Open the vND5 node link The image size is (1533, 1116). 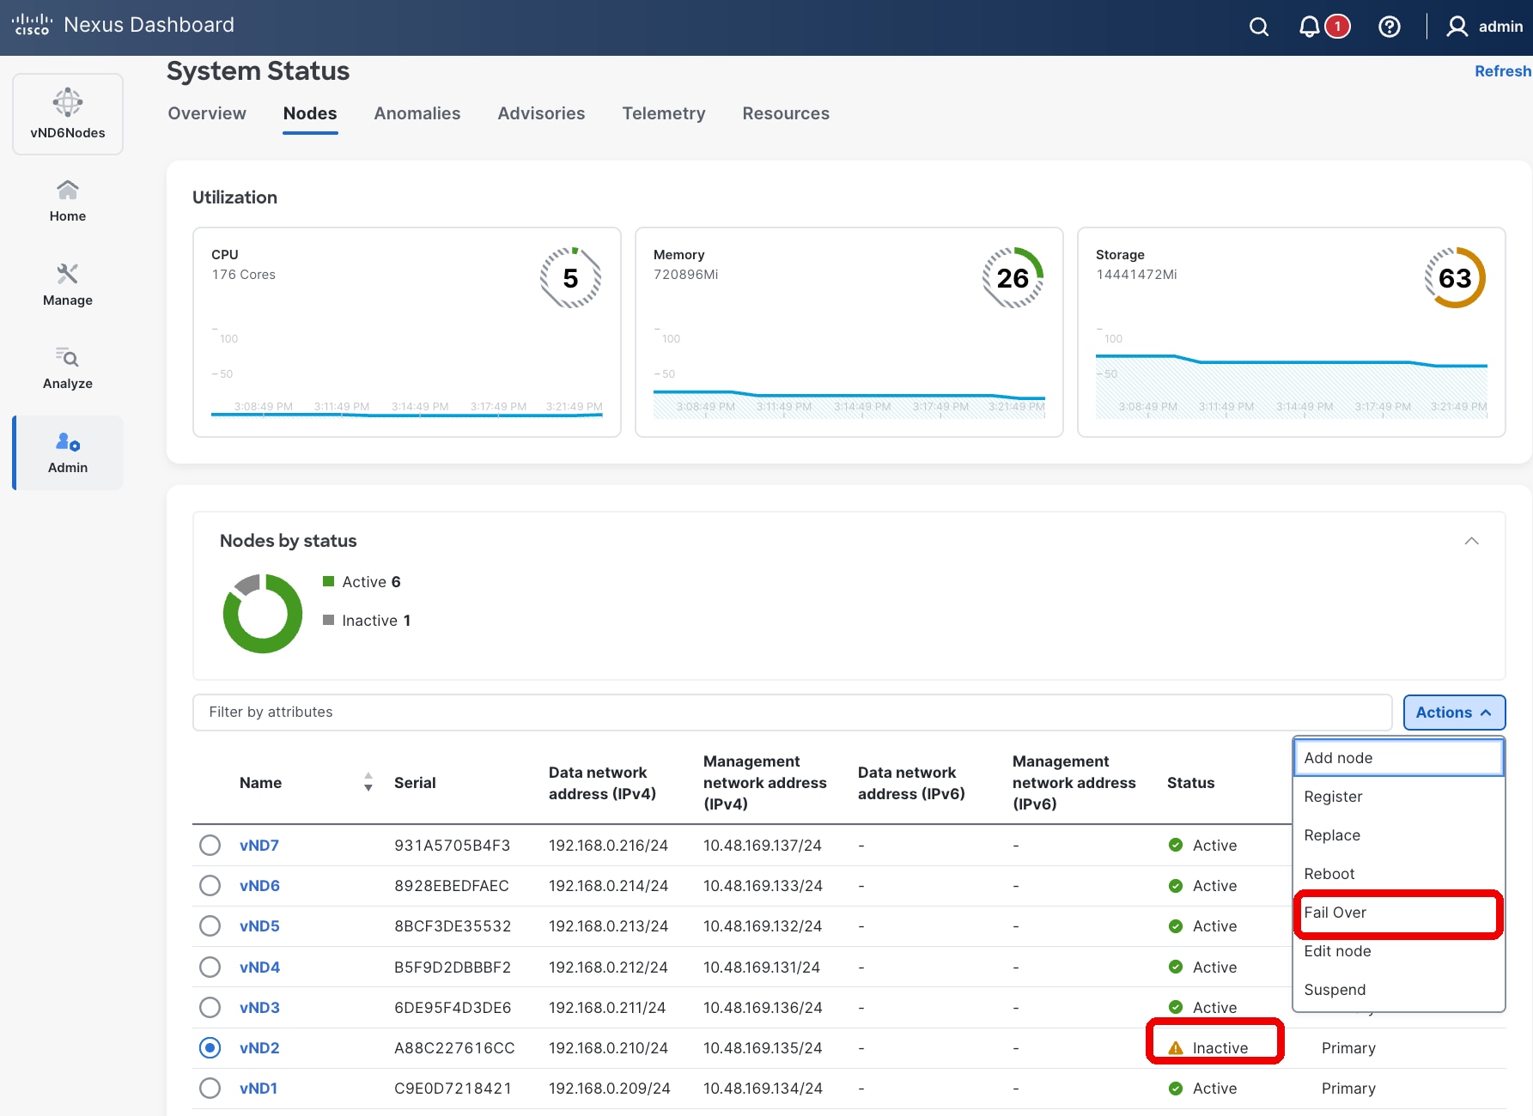[x=259, y=925]
